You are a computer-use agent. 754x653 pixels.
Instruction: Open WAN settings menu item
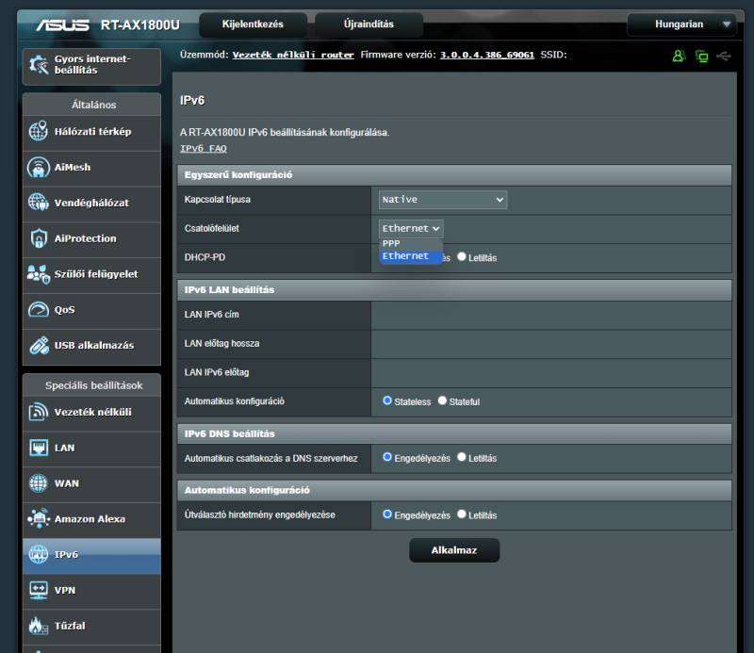[91, 483]
